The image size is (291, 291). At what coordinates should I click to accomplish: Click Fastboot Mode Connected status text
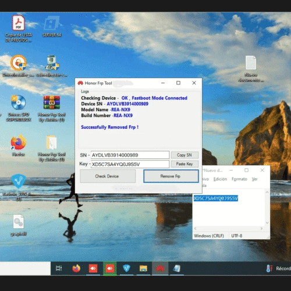coord(159,98)
